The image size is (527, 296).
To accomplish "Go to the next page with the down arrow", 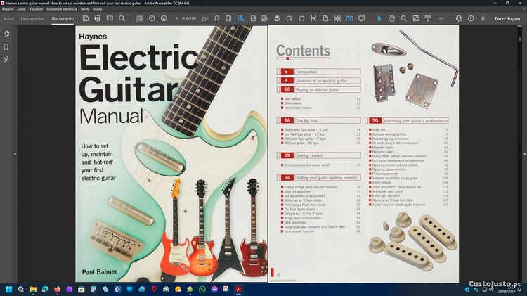I will [x=164, y=18].
